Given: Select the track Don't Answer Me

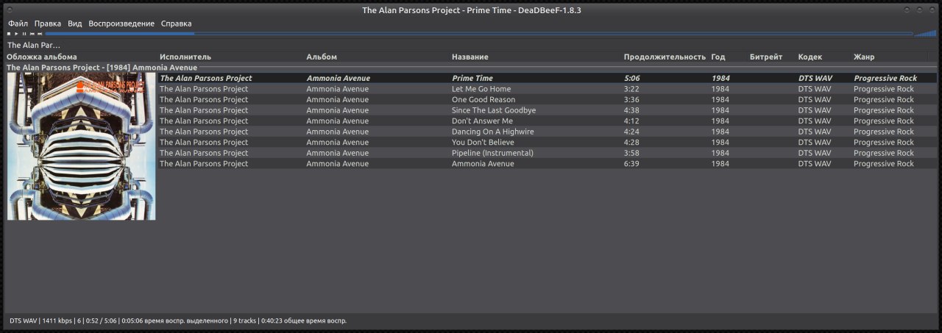Looking at the screenshot, I should point(548,121).
